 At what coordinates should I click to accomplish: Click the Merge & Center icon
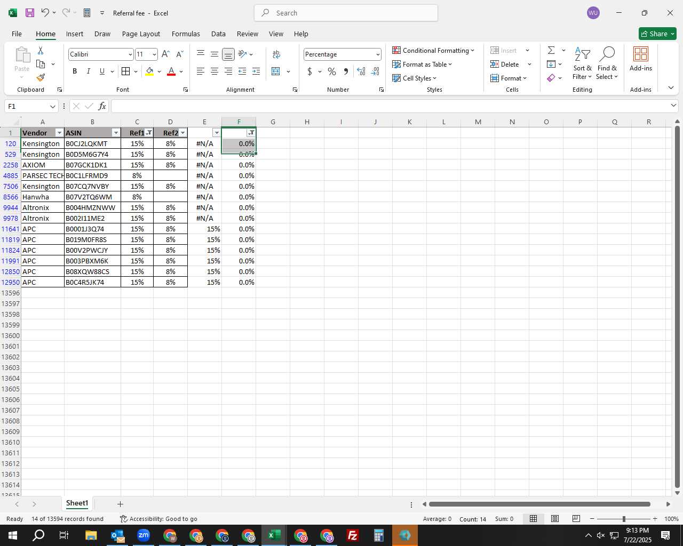click(276, 71)
